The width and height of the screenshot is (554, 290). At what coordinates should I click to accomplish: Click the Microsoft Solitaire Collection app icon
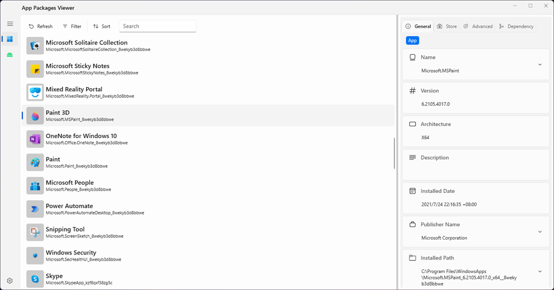35,45
